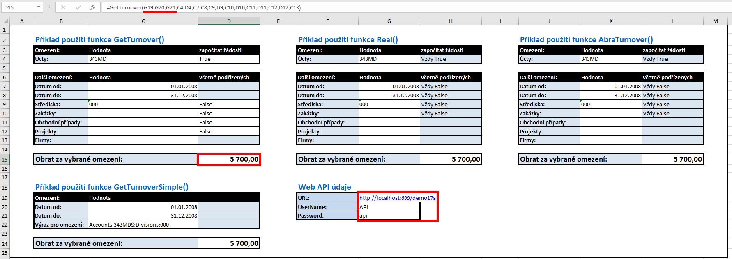Select the UserName value cell containing API
This screenshot has height=259, width=732.
389,207
